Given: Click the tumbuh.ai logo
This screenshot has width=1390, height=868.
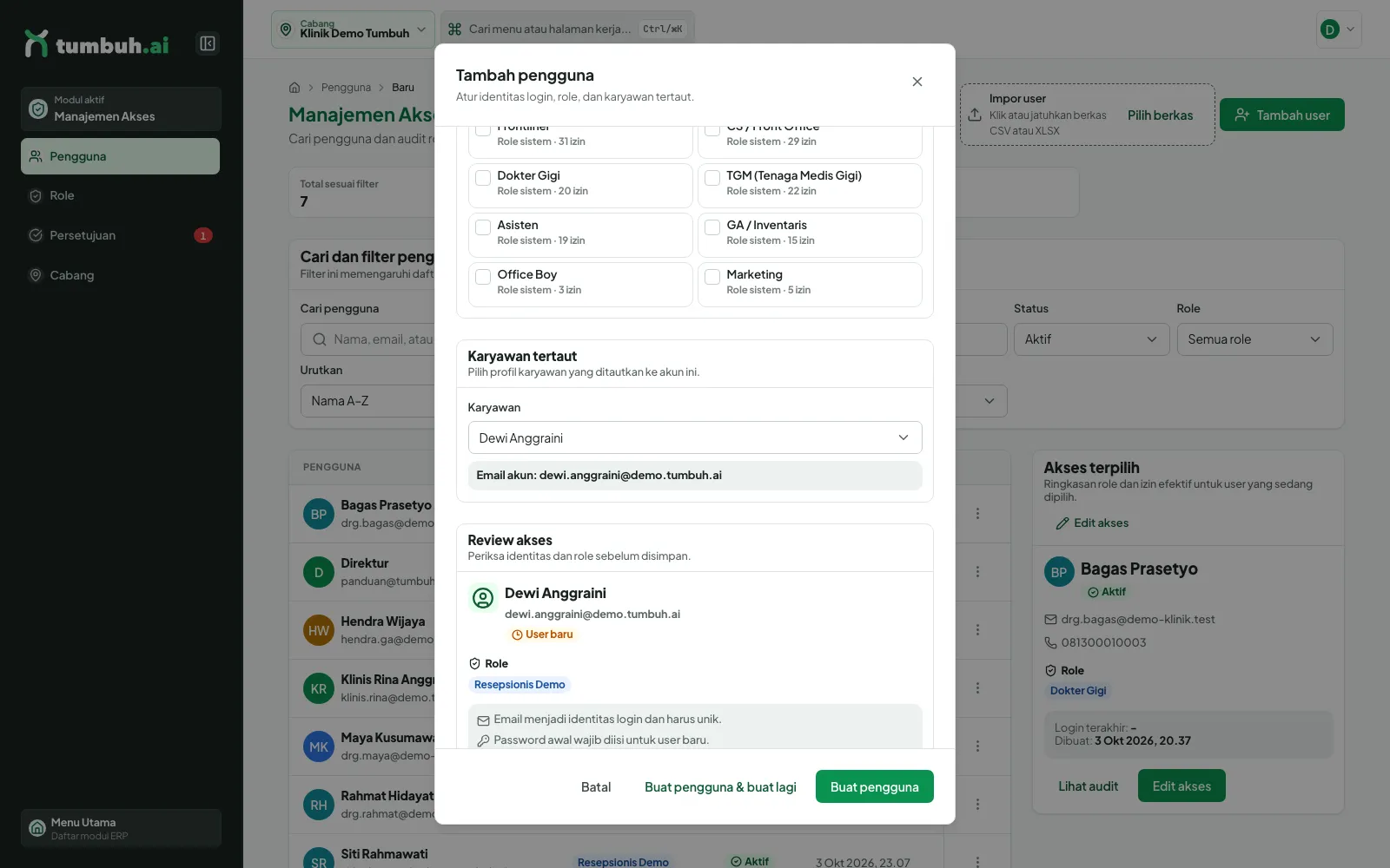Looking at the screenshot, I should point(96,43).
